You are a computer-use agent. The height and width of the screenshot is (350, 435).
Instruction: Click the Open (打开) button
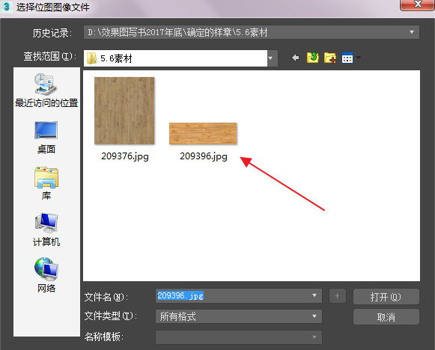[x=386, y=296]
